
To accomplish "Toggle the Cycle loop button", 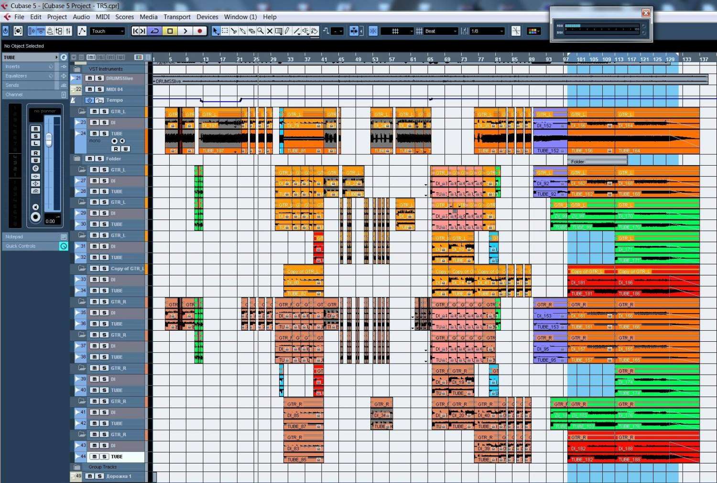I will (x=155, y=31).
